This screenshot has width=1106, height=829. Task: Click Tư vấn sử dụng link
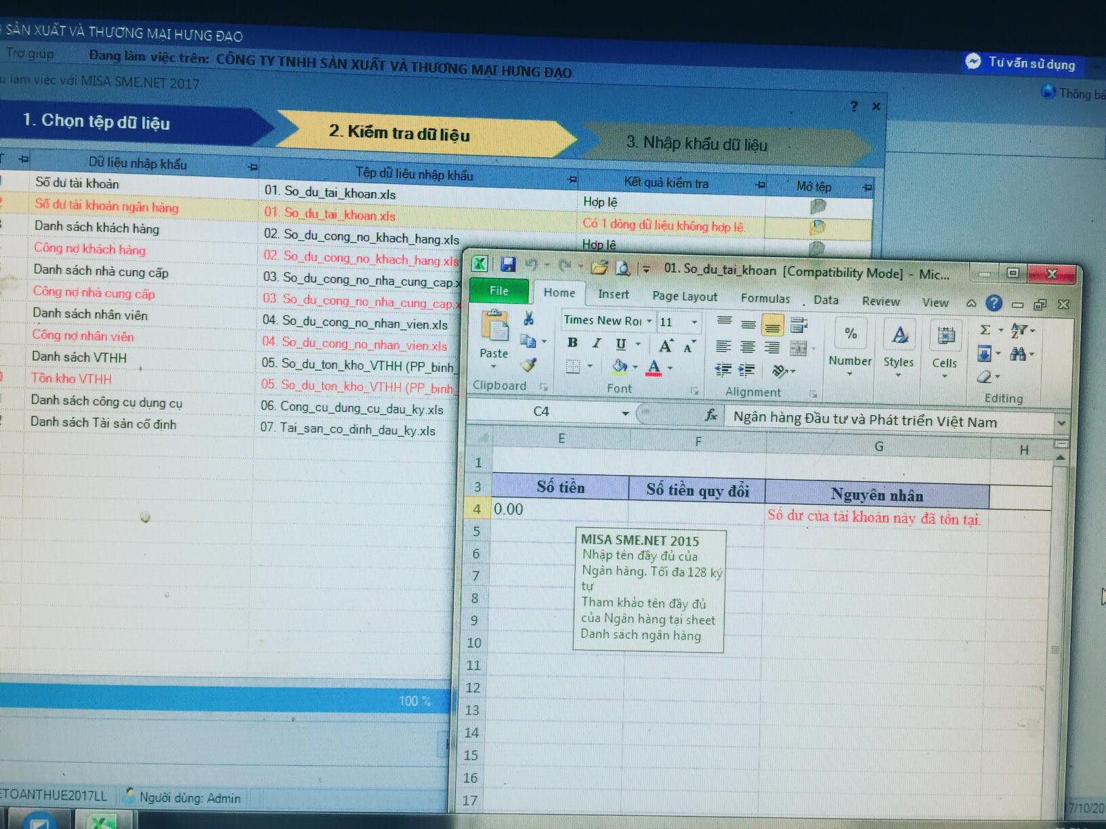[x=1021, y=63]
